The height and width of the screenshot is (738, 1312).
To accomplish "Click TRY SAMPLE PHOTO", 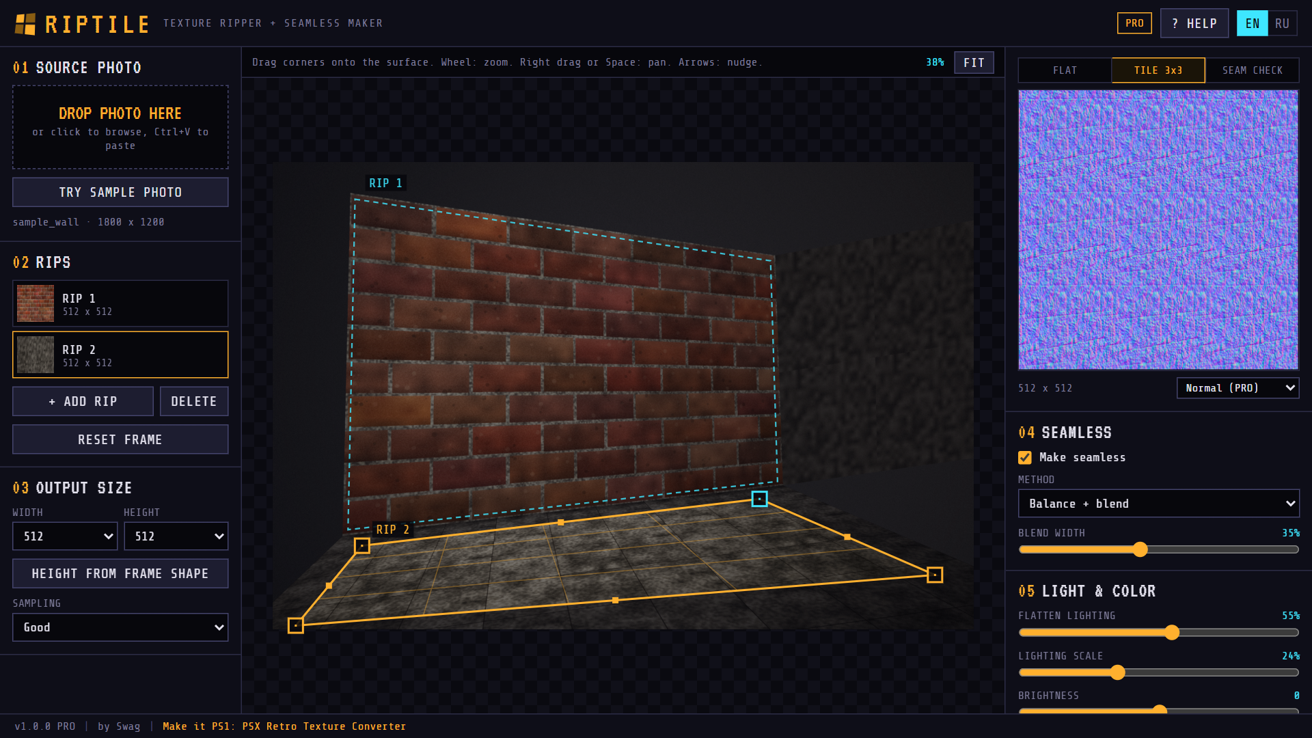I will [120, 192].
